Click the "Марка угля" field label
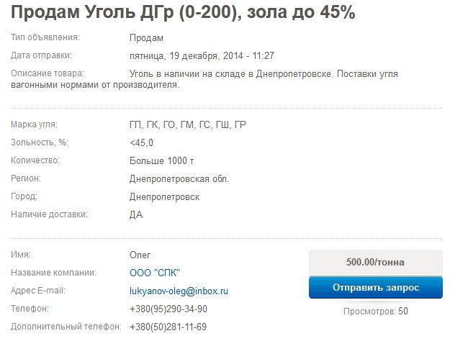Viewport: 450px width, 341px height. click(34, 124)
